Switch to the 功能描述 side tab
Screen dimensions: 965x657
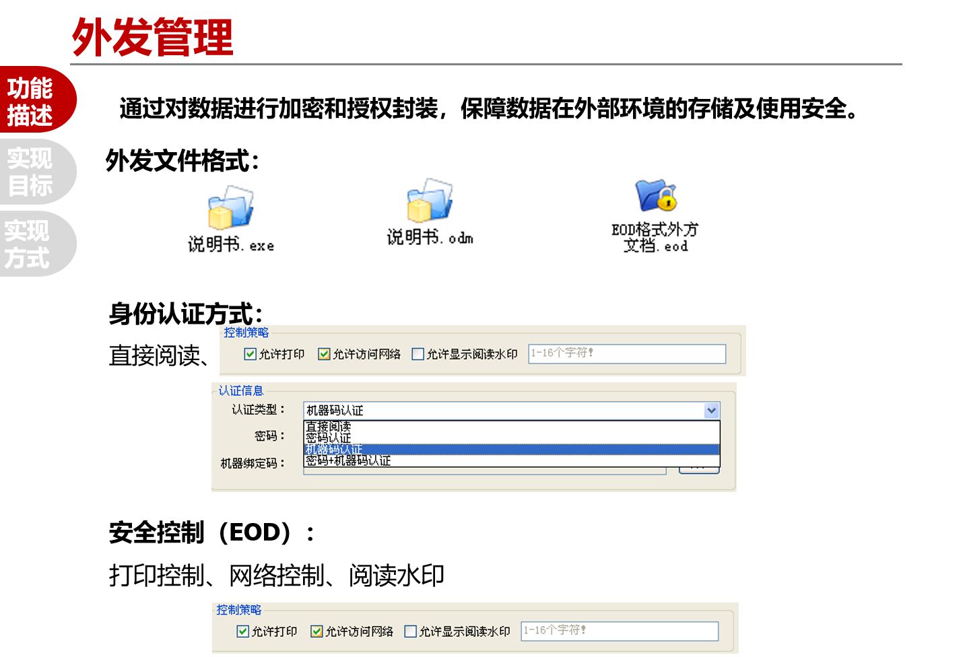point(32,101)
